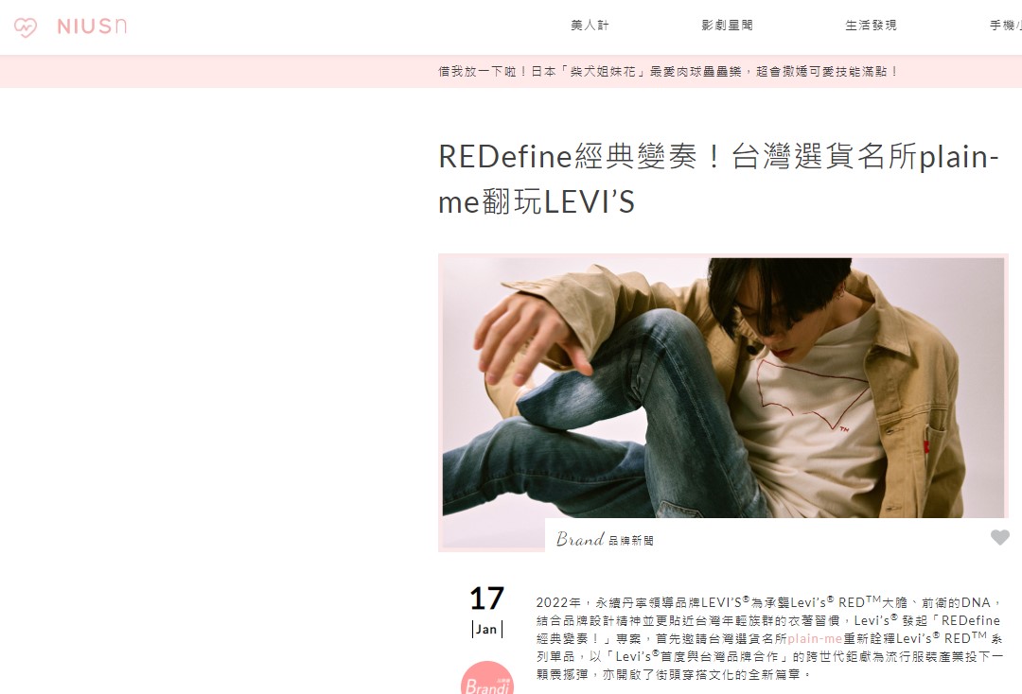The width and height of the screenshot is (1022, 694).
Task: Click the pink round Brandi author badge
Action: click(x=487, y=678)
